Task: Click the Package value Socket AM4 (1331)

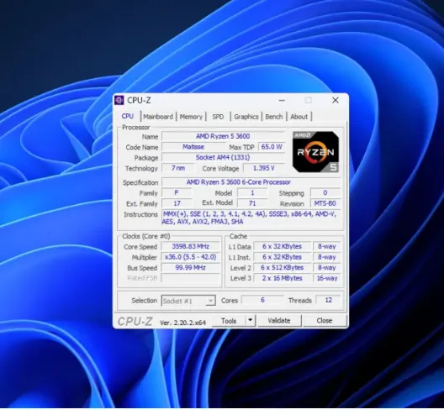Action: [x=223, y=157]
